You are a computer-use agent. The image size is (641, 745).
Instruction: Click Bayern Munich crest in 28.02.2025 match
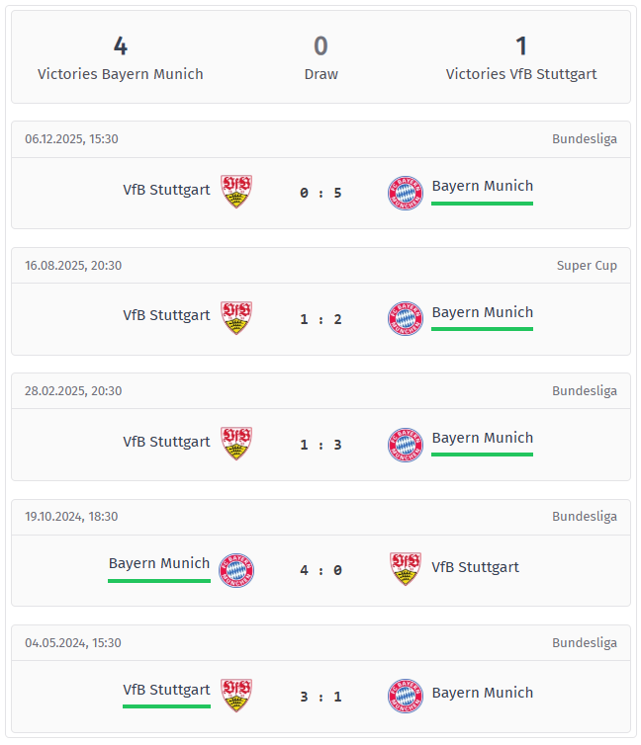405,445
